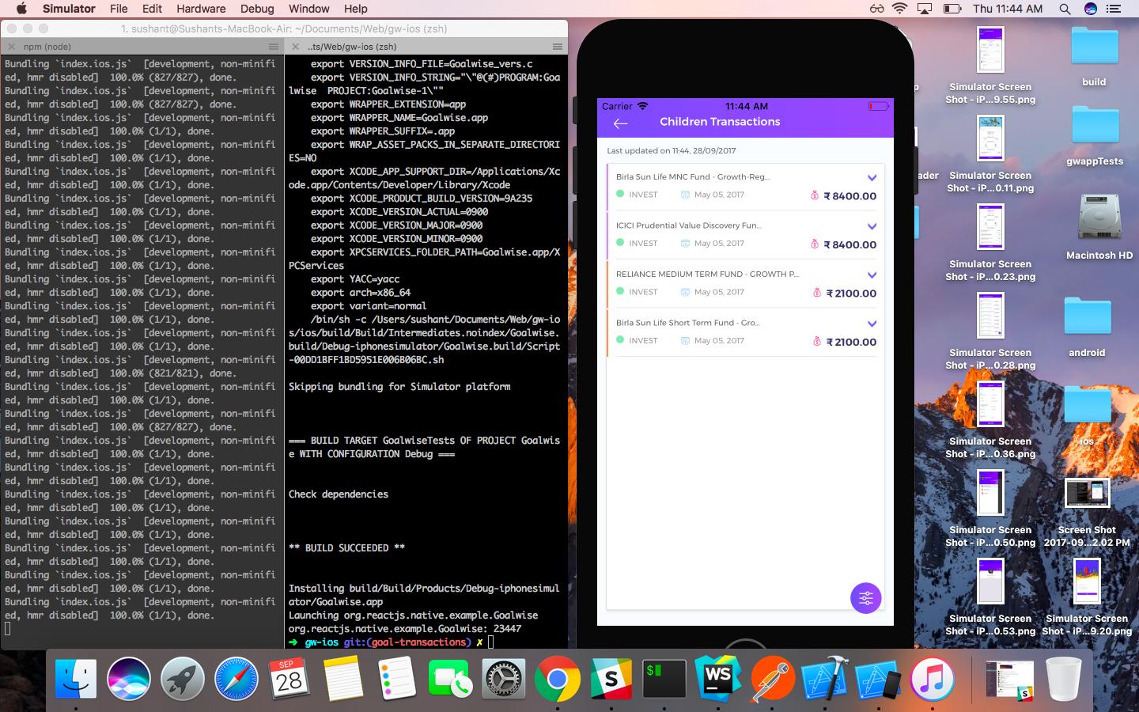Open the gw-ios (zsh) tab menu icon
The height and width of the screenshot is (712, 1139).
click(558, 47)
